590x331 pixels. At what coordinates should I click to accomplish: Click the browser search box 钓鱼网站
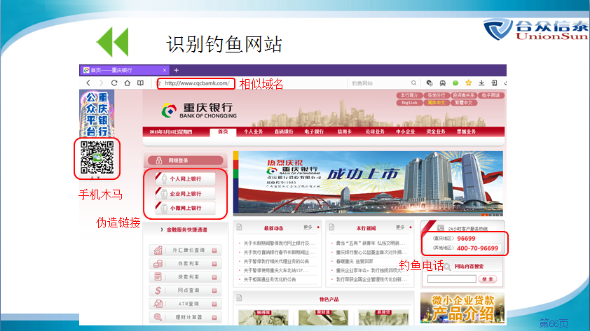pyautogui.click(x=380, y=83)
